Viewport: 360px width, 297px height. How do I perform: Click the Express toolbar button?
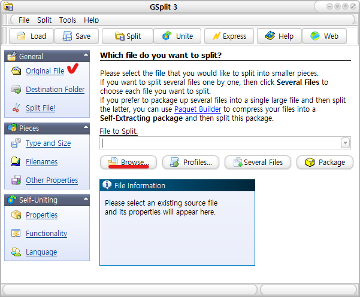point(229,36)
